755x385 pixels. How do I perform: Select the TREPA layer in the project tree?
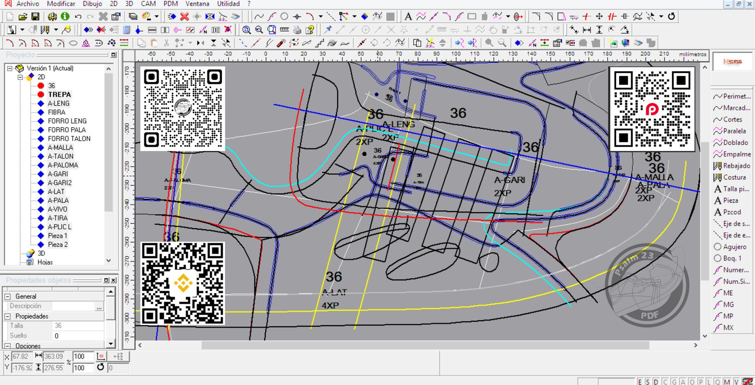pos(59,94)
